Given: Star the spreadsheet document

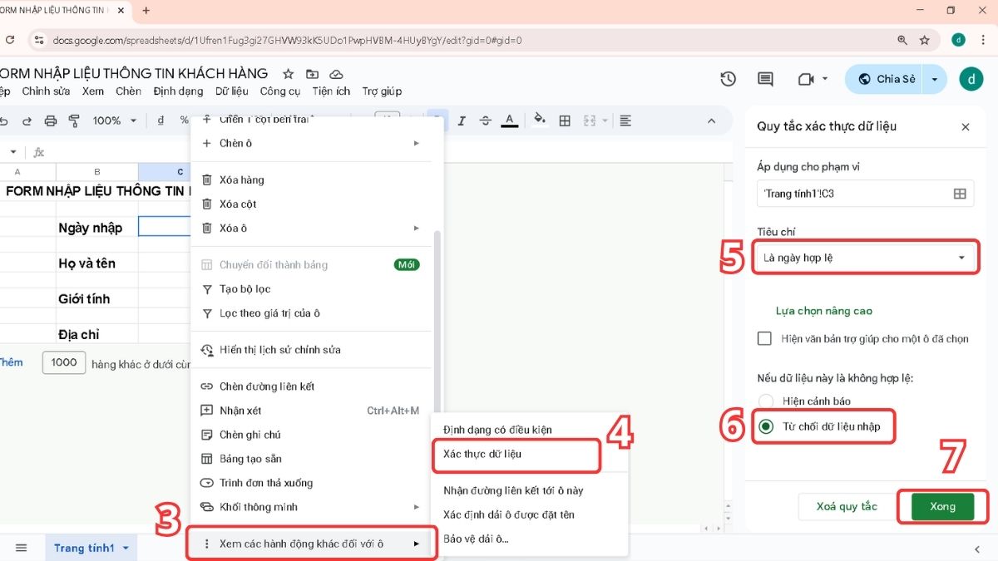Looking at the screenshot, I should coord(288,74).
